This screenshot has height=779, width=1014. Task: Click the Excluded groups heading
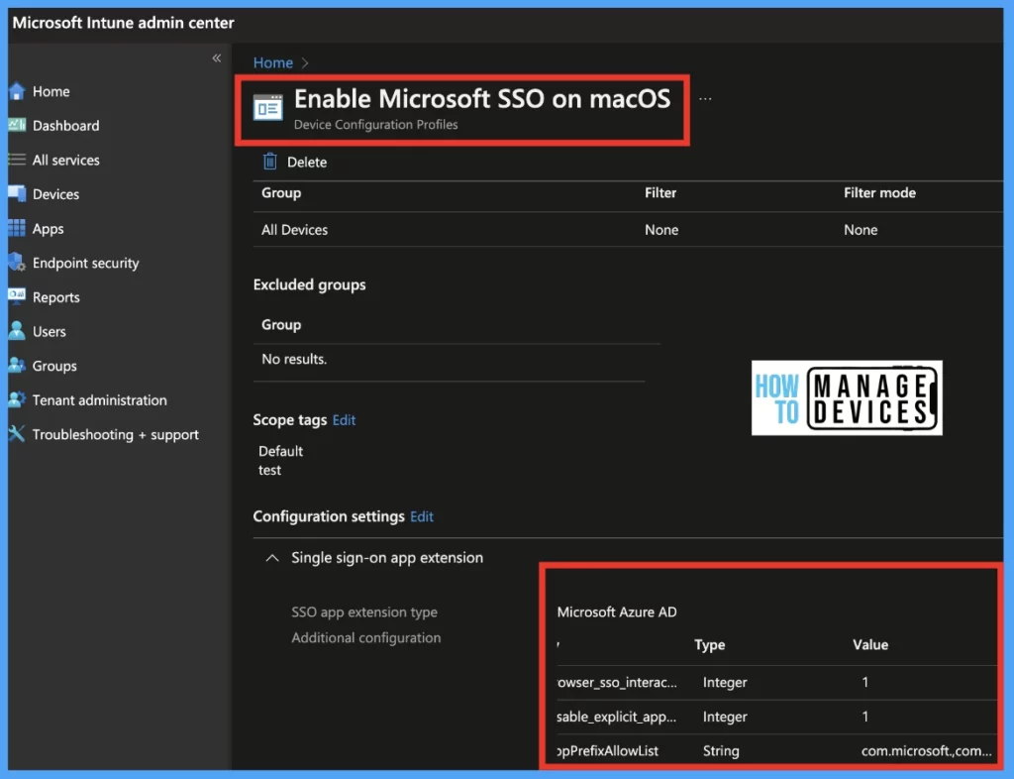pos(309,284)
